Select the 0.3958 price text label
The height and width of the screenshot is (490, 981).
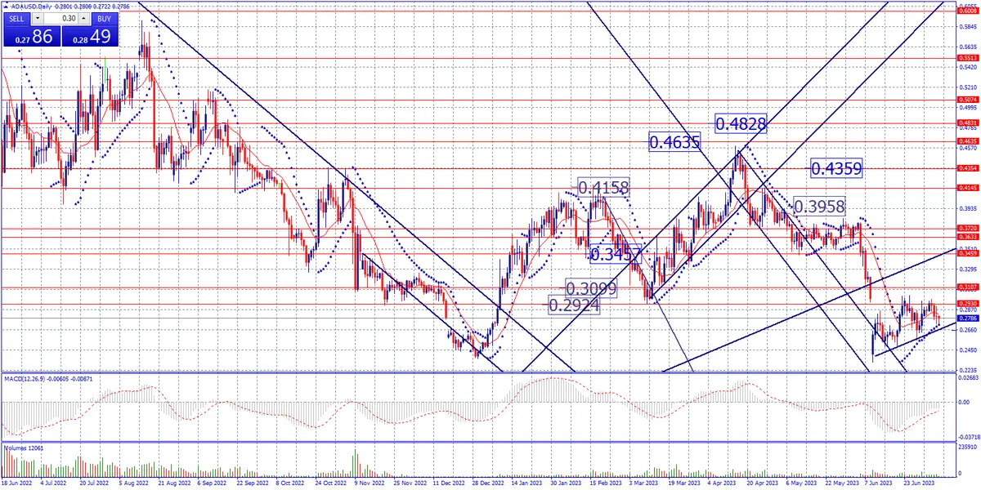818,206
